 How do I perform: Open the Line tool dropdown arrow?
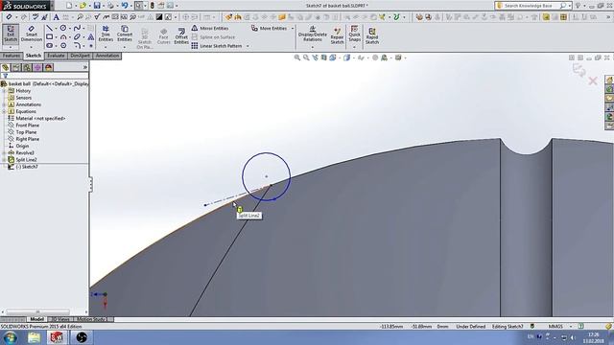(56, 29)
